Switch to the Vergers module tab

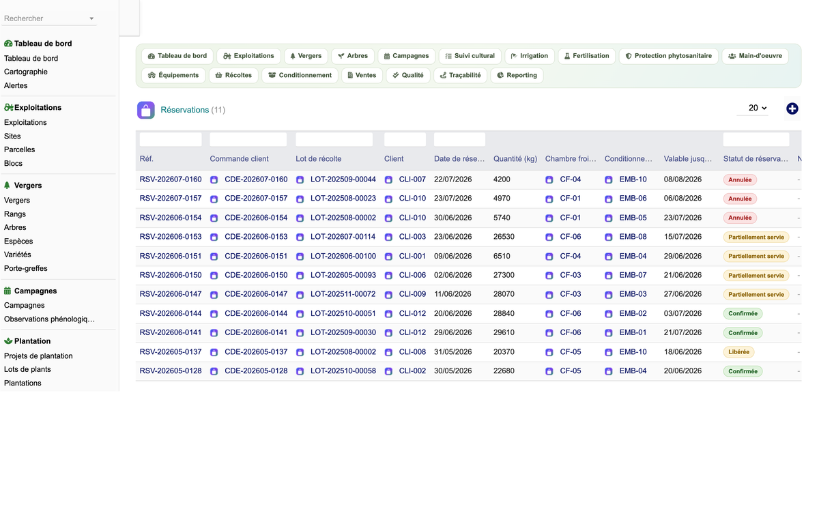point(306,56)
